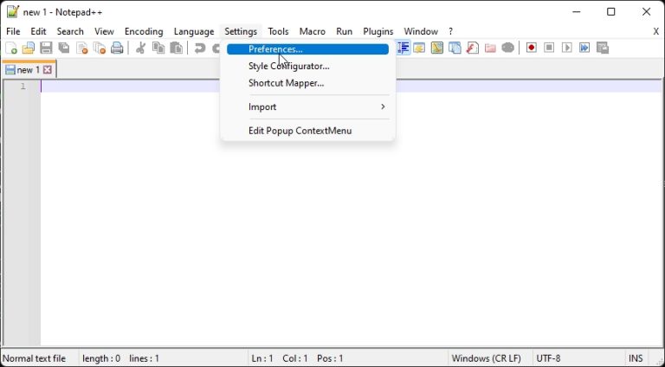
Task: Click line number 1 in the margin
Action: 23,87
